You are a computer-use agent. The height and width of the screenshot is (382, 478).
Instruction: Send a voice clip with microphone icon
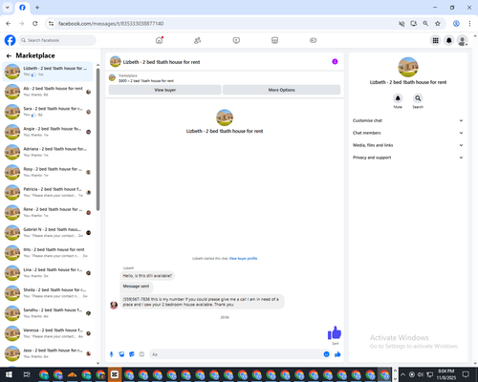coord(112,354)
